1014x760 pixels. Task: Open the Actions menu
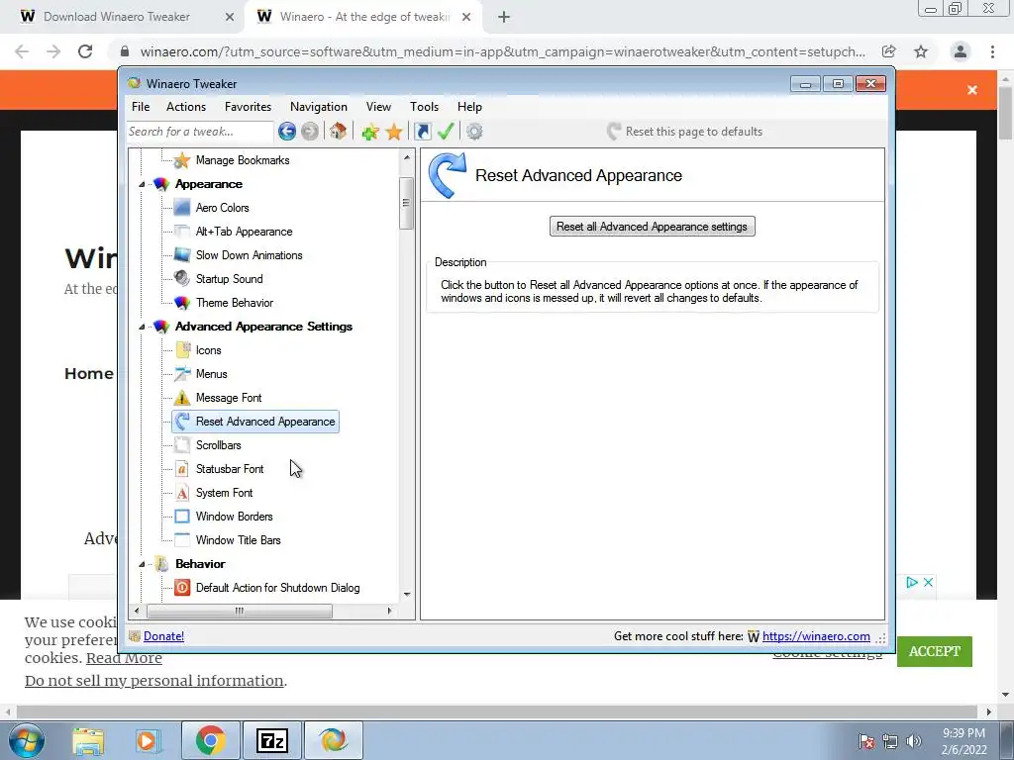pyautogui.click(x=186, y=107)
